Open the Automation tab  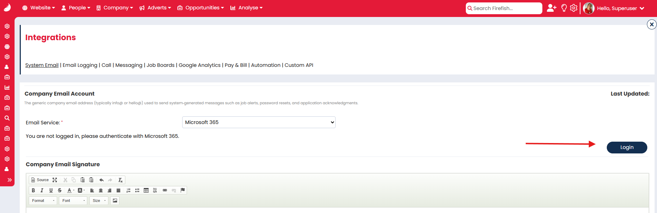tap(266, 65)
